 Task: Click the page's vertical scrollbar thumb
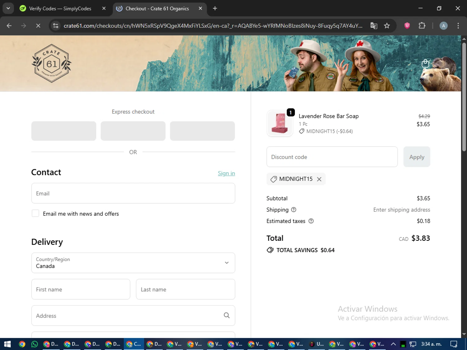coord(464,97)
